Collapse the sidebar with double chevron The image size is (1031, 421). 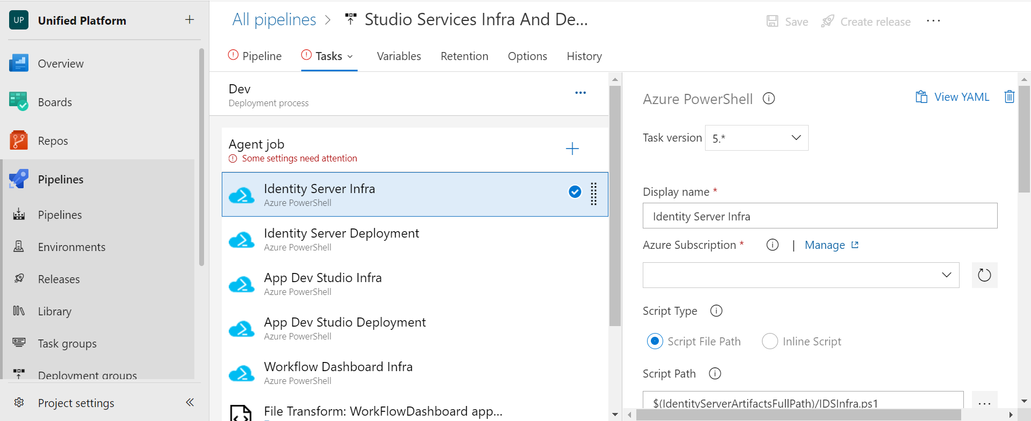pos(190,402)
